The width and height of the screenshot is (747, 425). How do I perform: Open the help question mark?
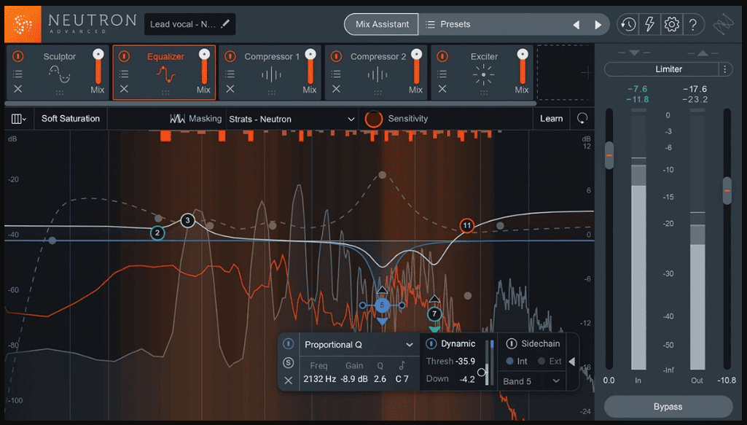point(693,24)
